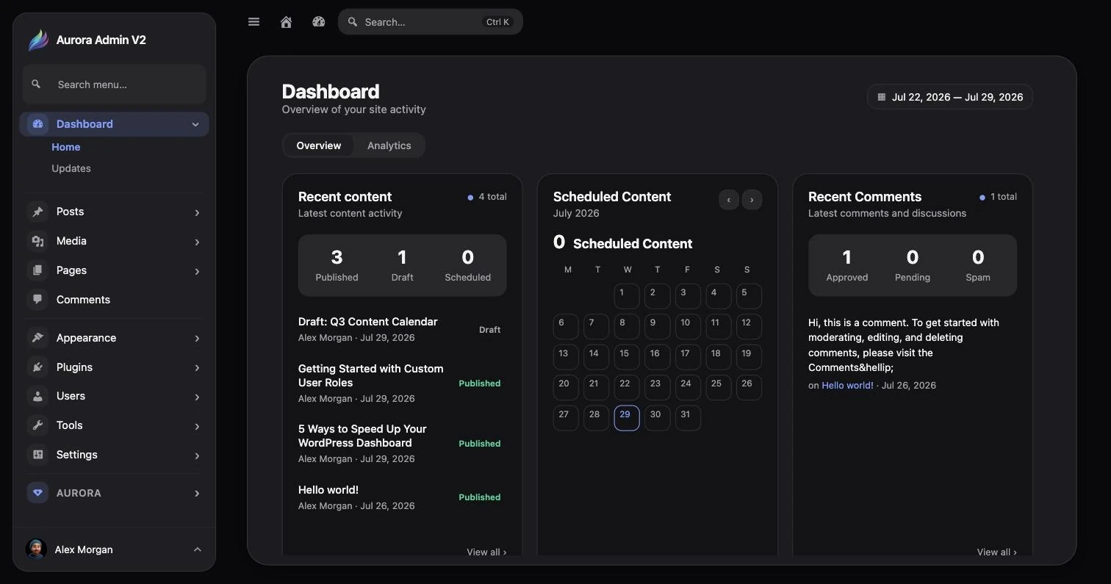
Task: Open 5 Ways to Speed Up post
Action: 362,436
